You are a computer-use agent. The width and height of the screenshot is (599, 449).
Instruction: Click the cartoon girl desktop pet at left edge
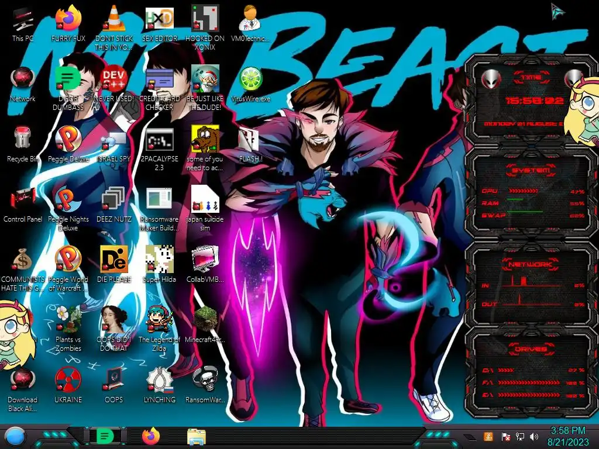[x=16, y=335]
